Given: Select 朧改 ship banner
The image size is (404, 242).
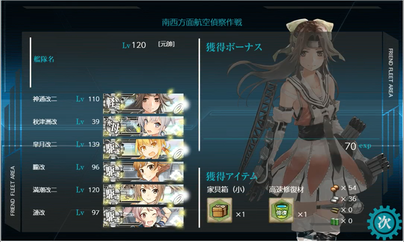Looking at the screenshot, I should (143, 171).
